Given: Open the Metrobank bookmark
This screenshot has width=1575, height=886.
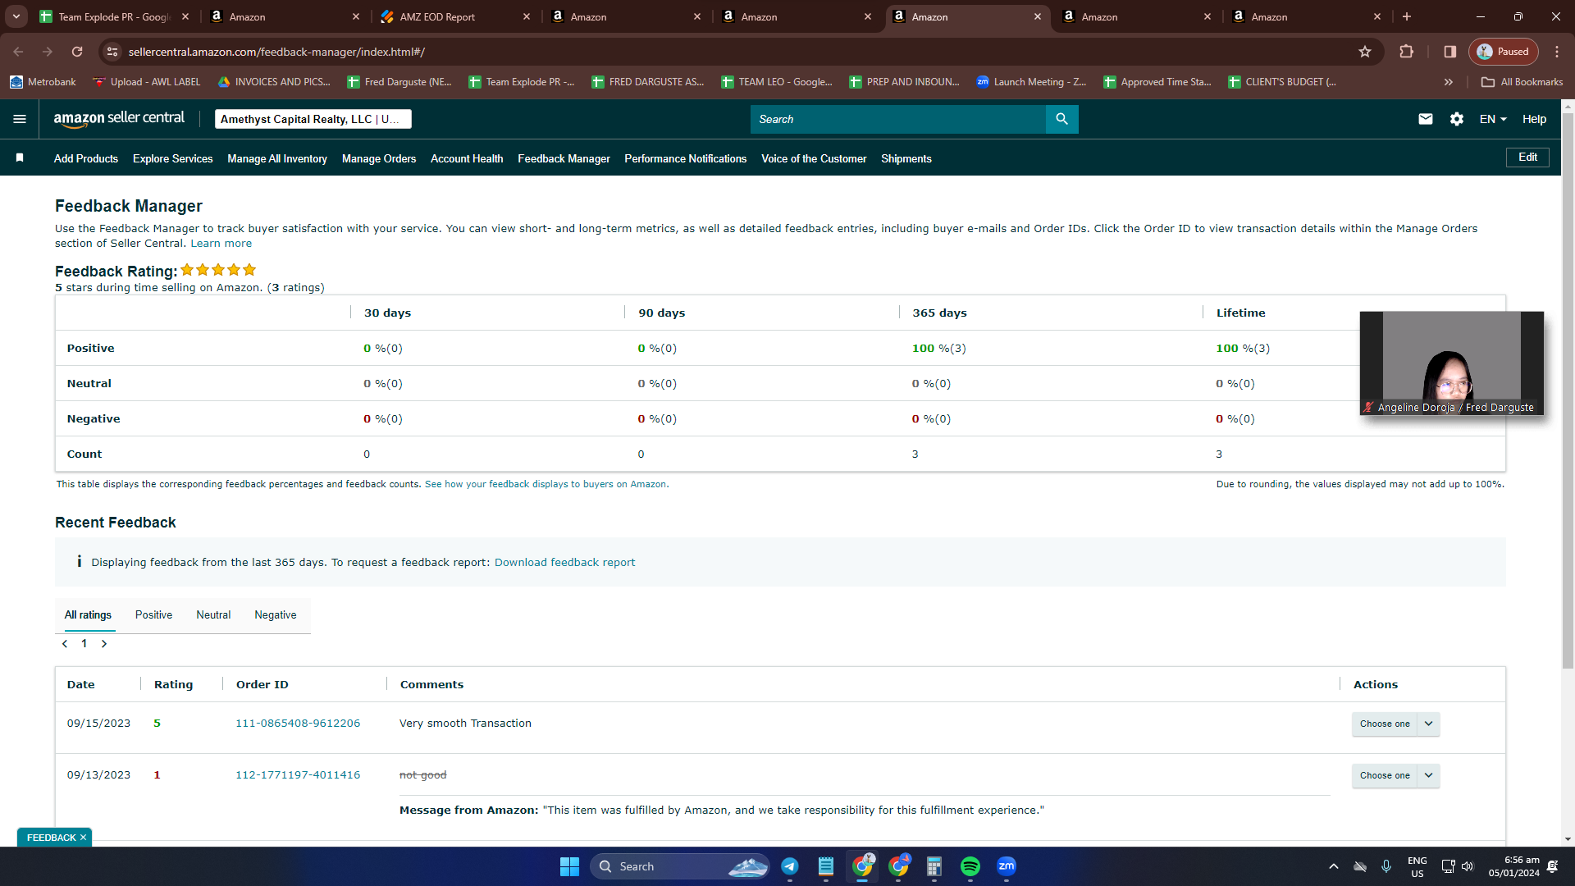Looking at the screenshot, I should (43, 82).
